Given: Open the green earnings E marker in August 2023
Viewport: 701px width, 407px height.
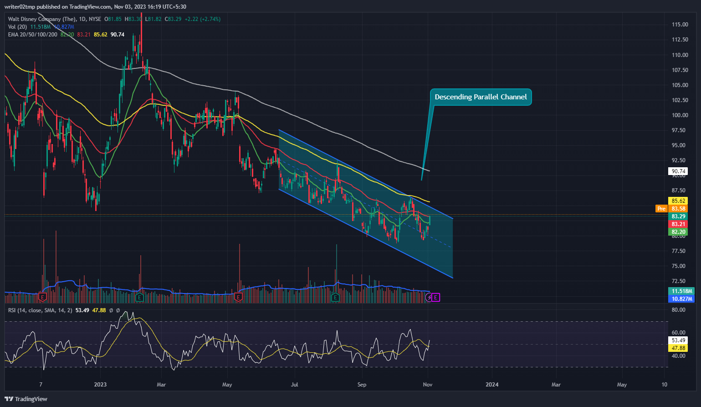Looking at the screenshot, I should click(335, 297).
